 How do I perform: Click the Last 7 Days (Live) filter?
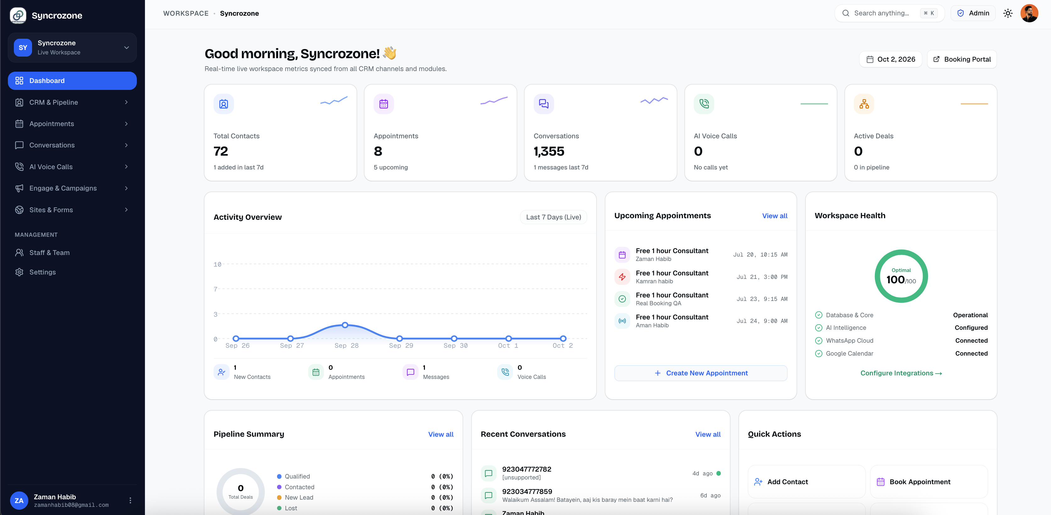coord(553,217)
